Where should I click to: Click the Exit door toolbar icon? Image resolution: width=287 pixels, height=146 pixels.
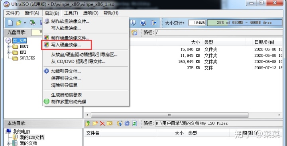[153, 23]
